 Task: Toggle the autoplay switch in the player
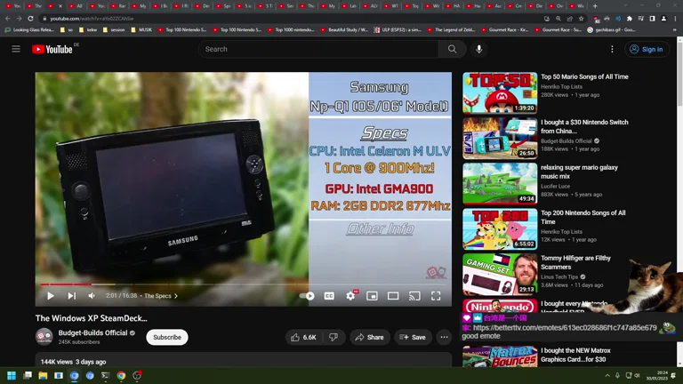307,296
